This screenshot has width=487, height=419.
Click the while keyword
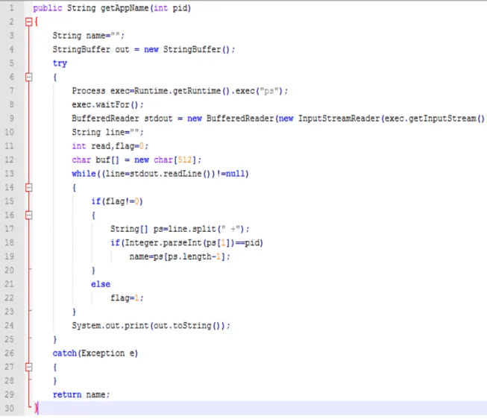tap(84, 174)
